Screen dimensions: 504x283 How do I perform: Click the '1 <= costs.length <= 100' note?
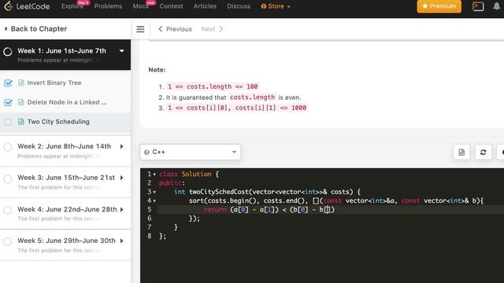click(213, 86)
